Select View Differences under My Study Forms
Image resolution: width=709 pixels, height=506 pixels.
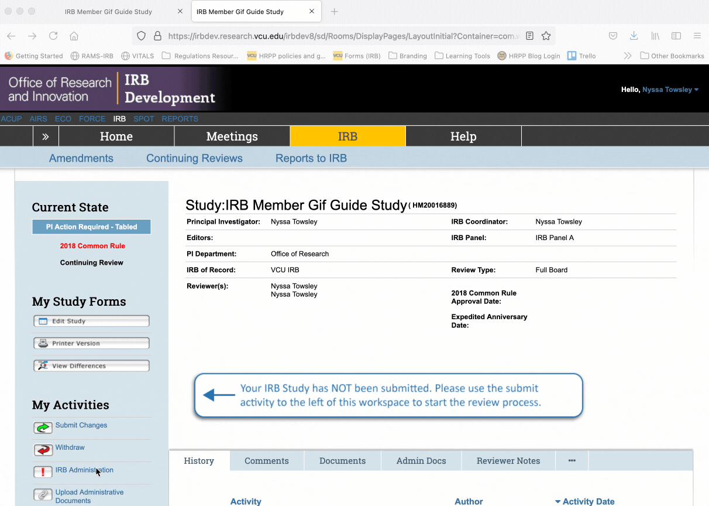[x=91, y=365]
